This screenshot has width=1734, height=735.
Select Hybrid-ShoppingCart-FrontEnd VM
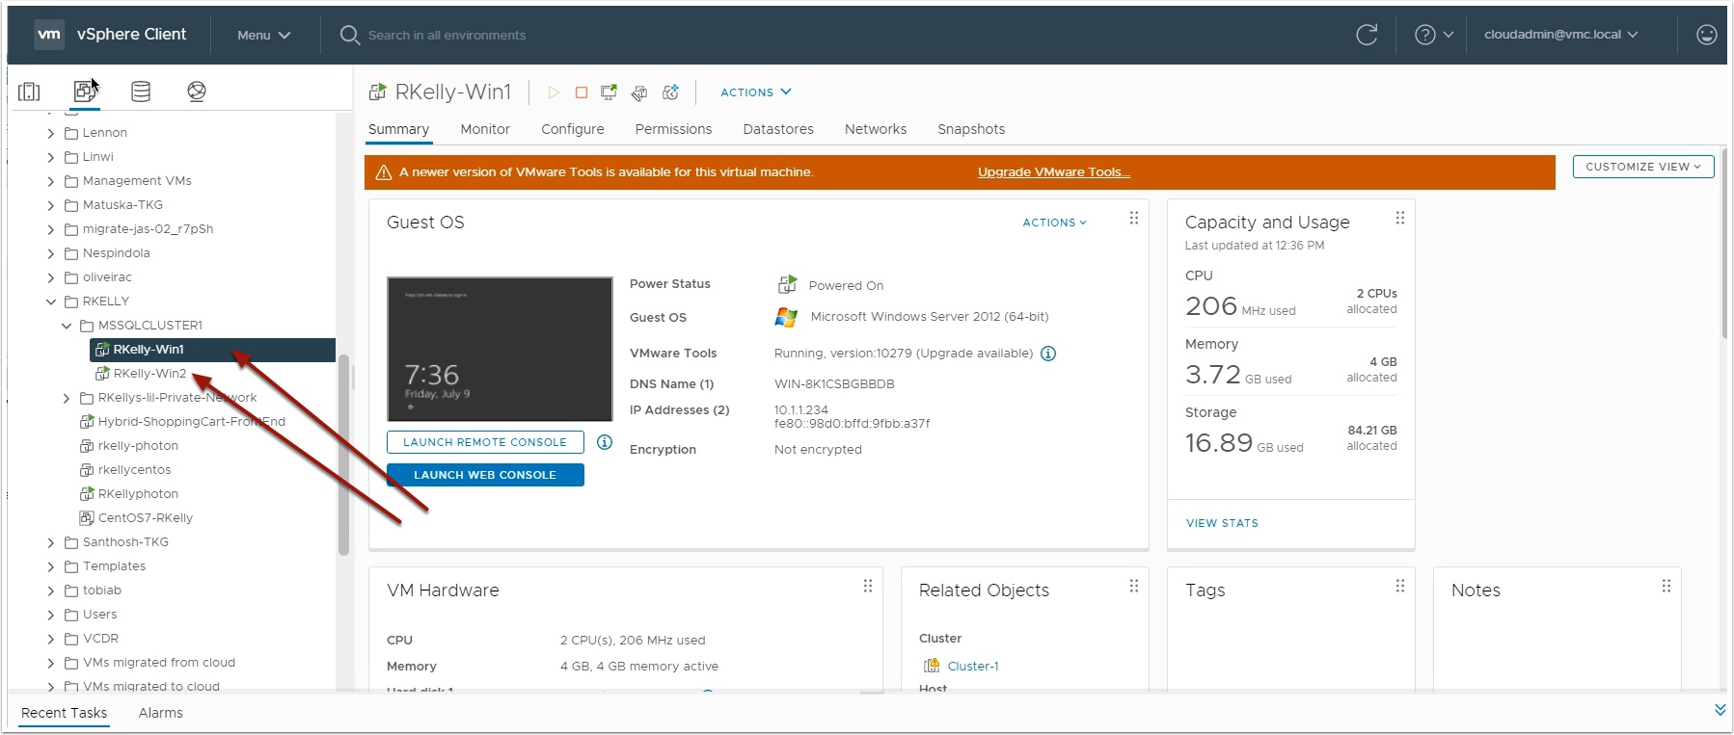(191, 422)
